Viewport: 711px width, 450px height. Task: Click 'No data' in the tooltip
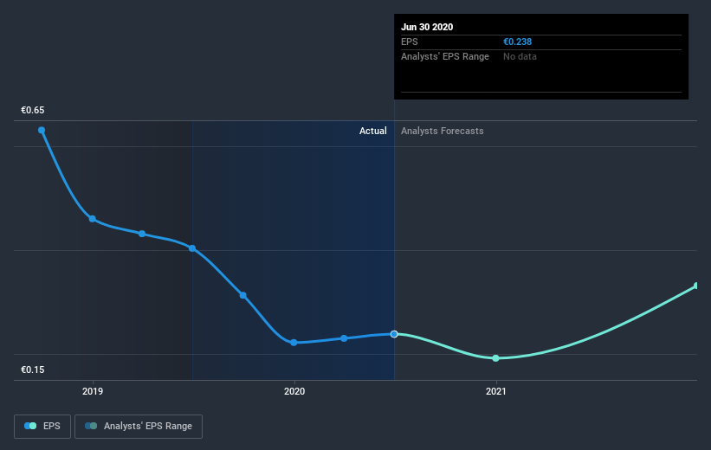pos(520,56)
